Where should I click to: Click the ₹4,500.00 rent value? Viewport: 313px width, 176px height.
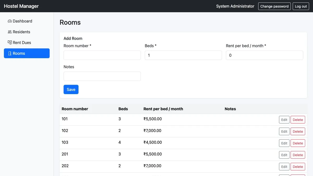click(x=153, y=142)
